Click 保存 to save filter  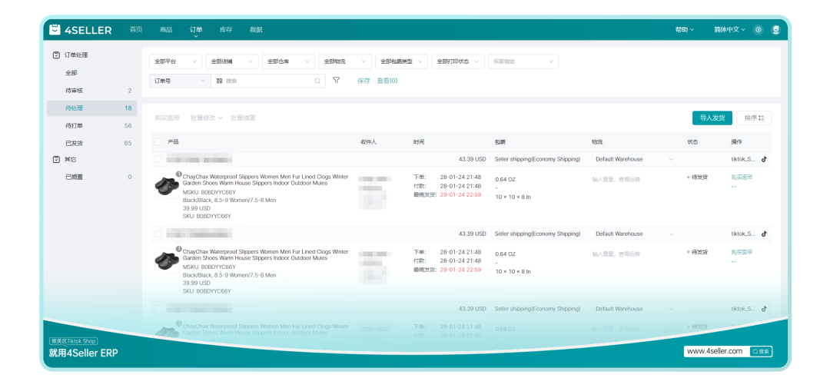coord(364,81)
